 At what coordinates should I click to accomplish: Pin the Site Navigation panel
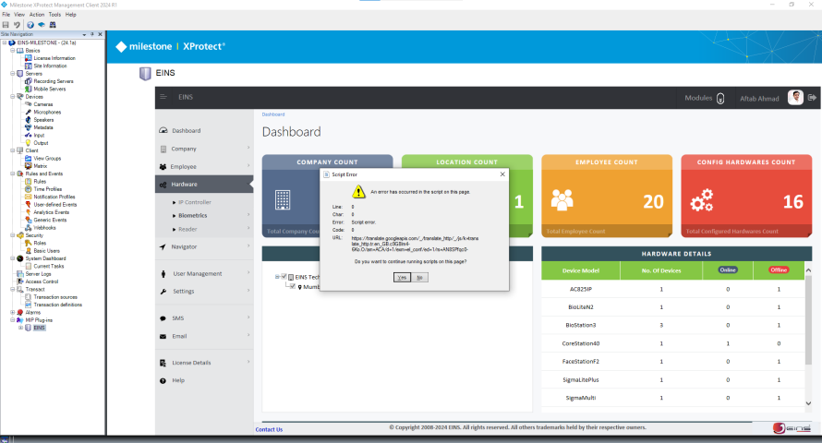tap(91, 34)
